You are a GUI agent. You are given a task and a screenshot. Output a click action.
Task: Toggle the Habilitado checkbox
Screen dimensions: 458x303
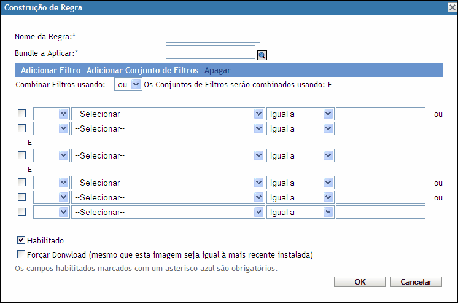(x=21, y=240)
